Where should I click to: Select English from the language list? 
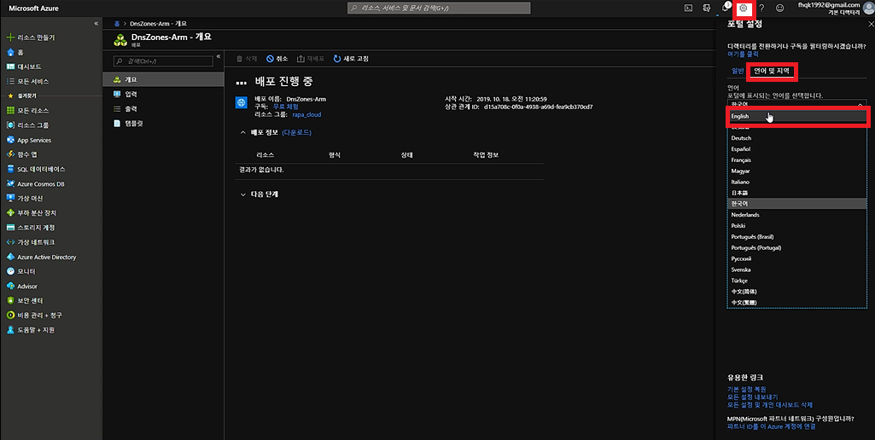click(x=796, y=116)
